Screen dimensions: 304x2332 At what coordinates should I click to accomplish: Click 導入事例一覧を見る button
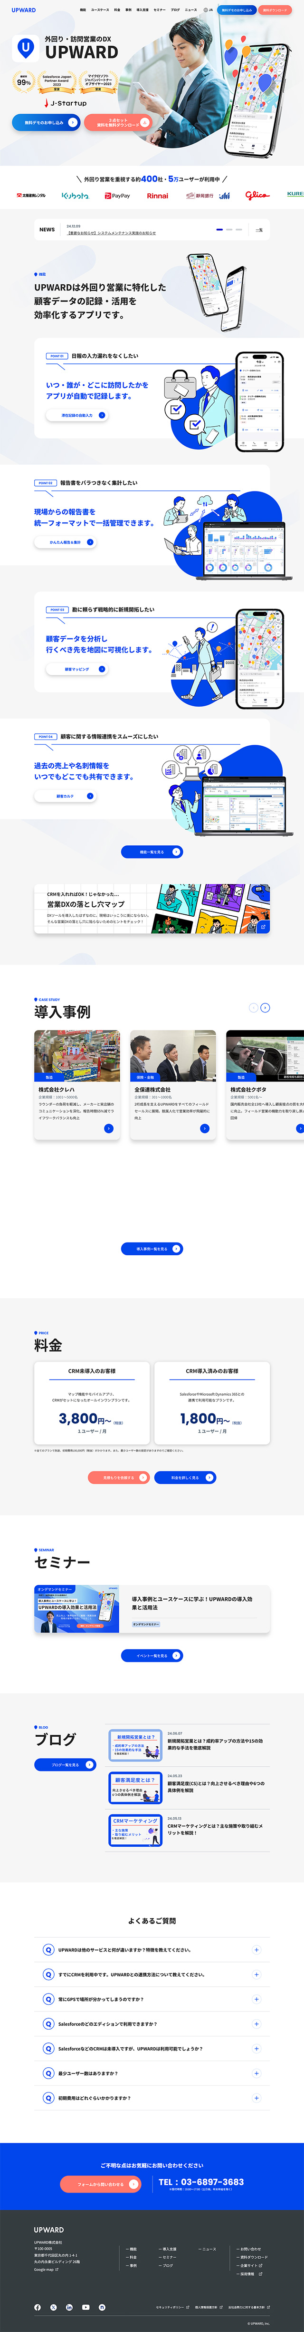coord(152,1248)
